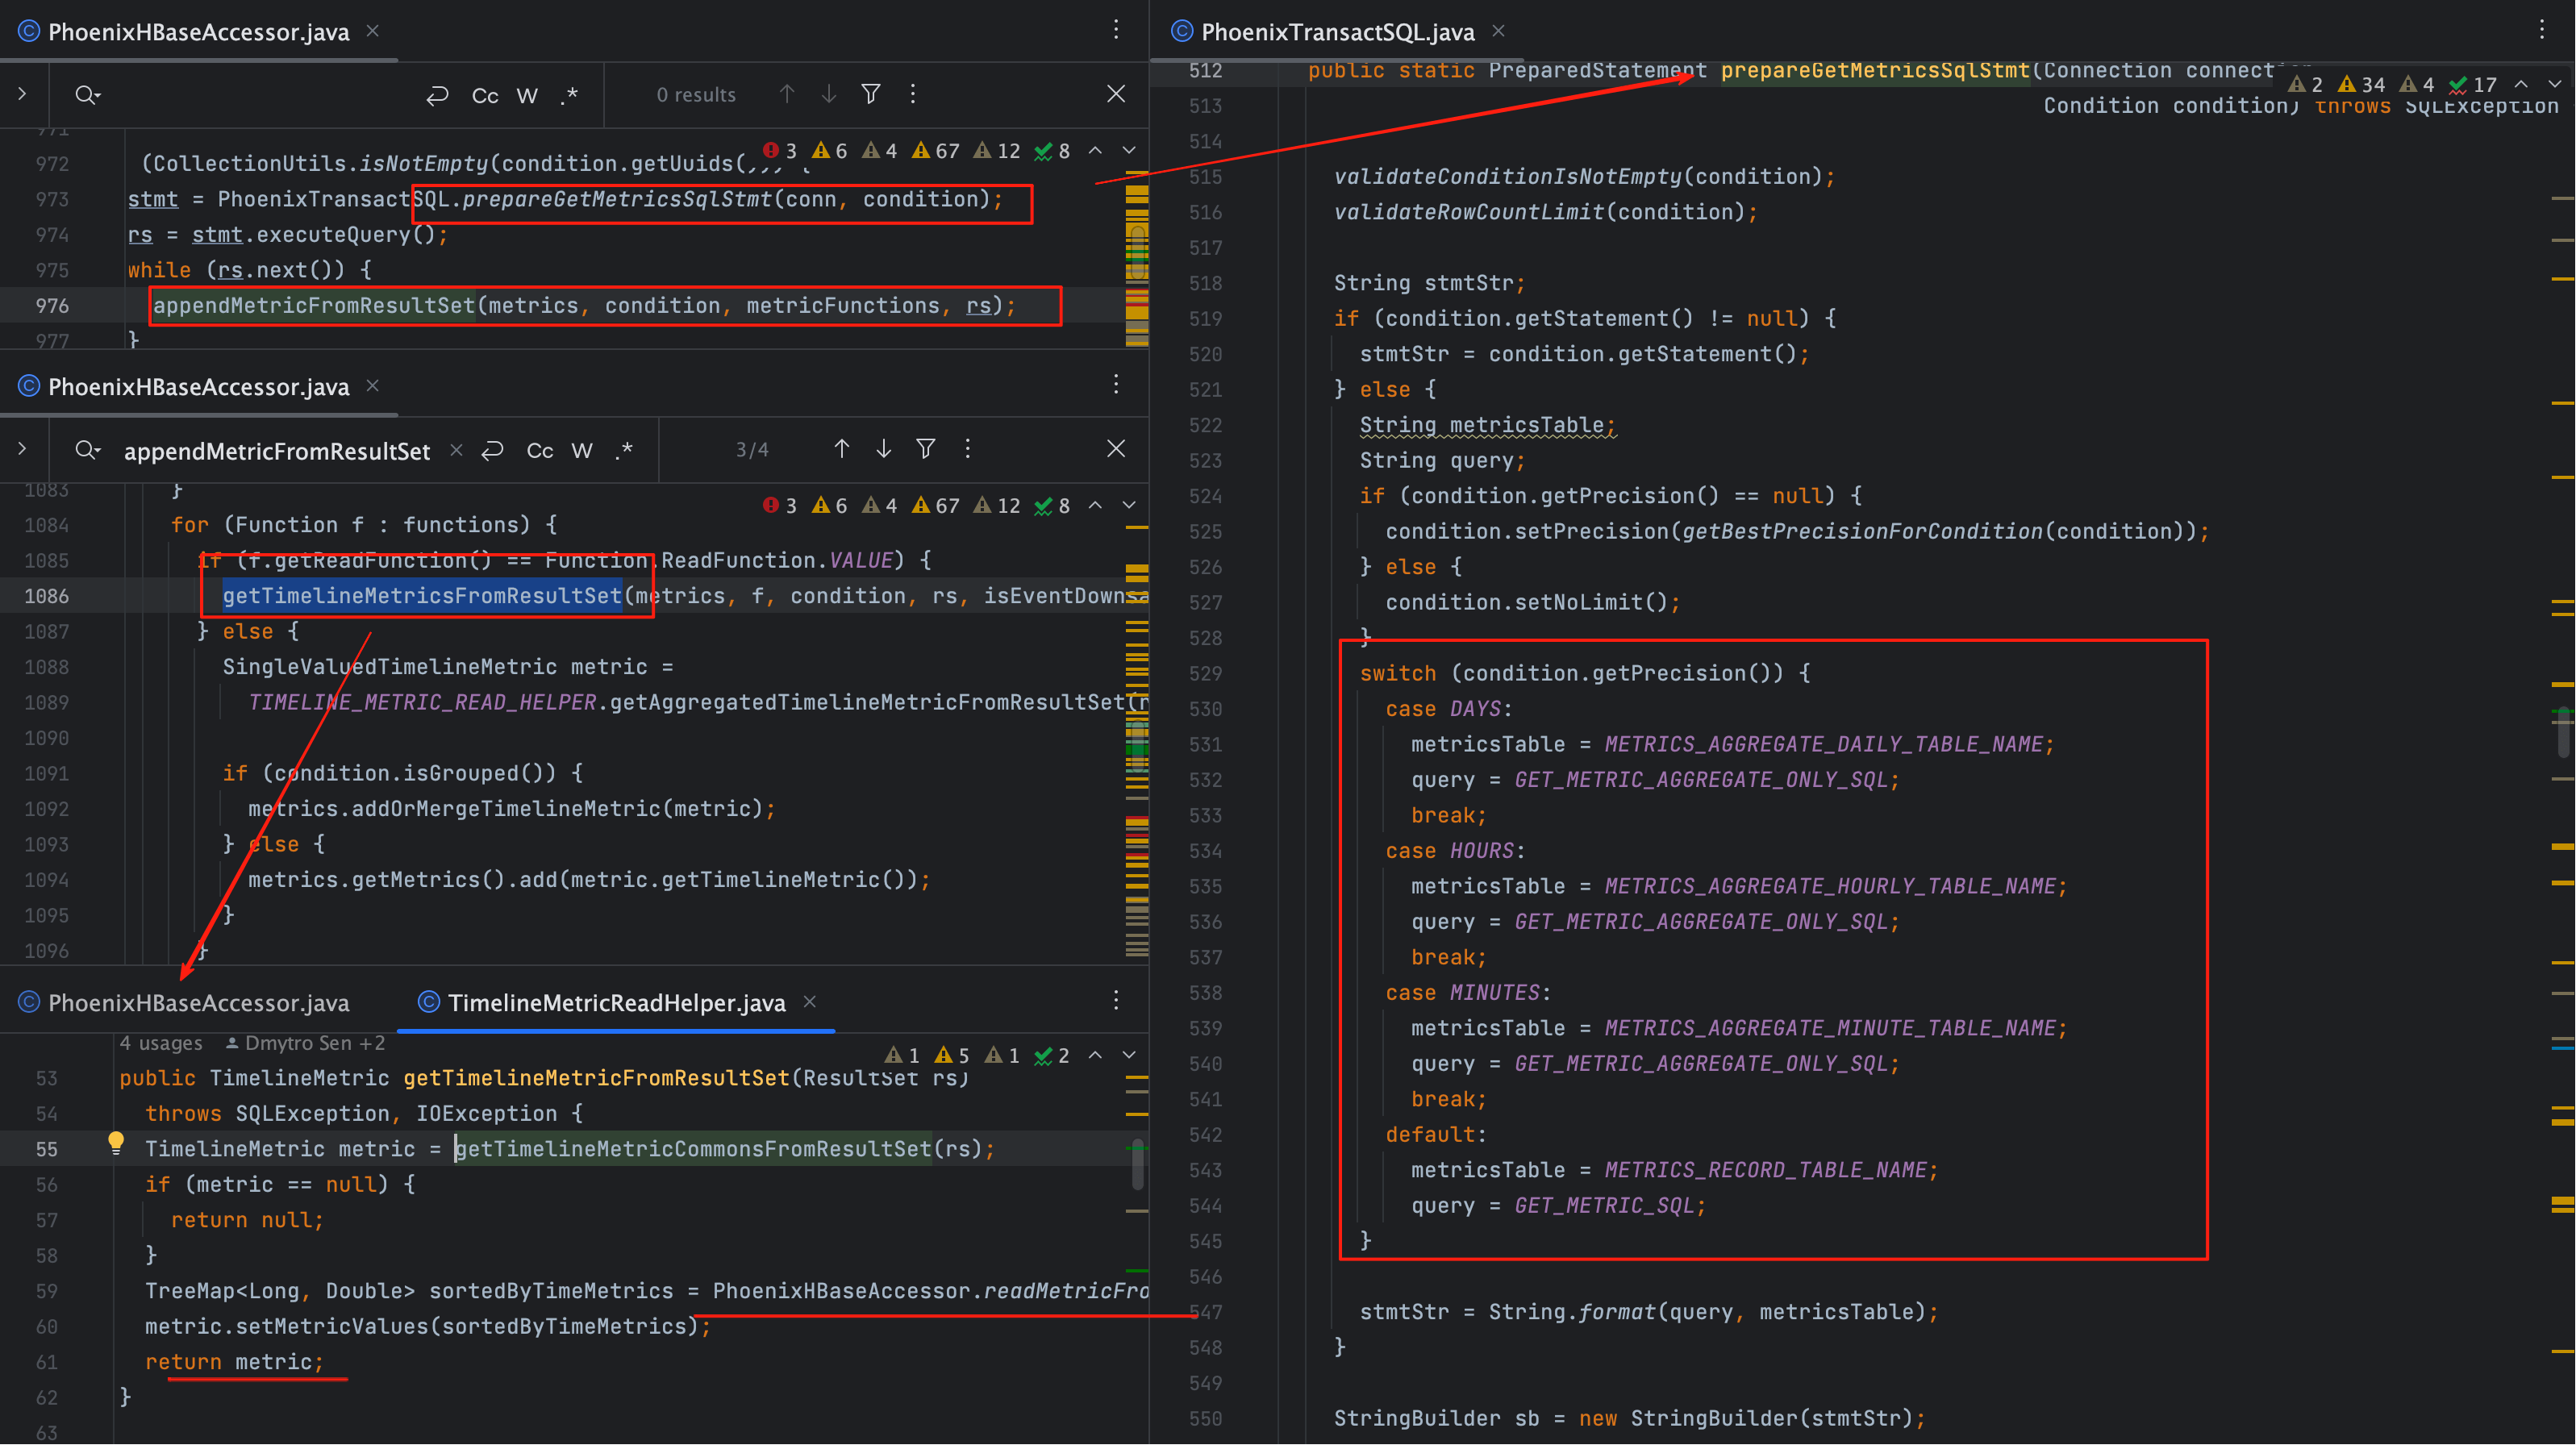
Task: Open warning count 67 in middle editor inspections
Action: click(x=936, y=506)
